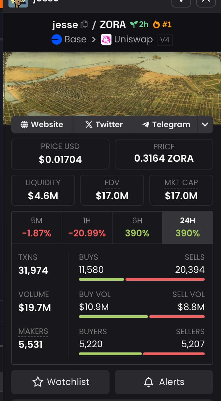This screenshot has height=401, width=221.
Task: Open the X Twitter link
Action: (x=104, y=125)
